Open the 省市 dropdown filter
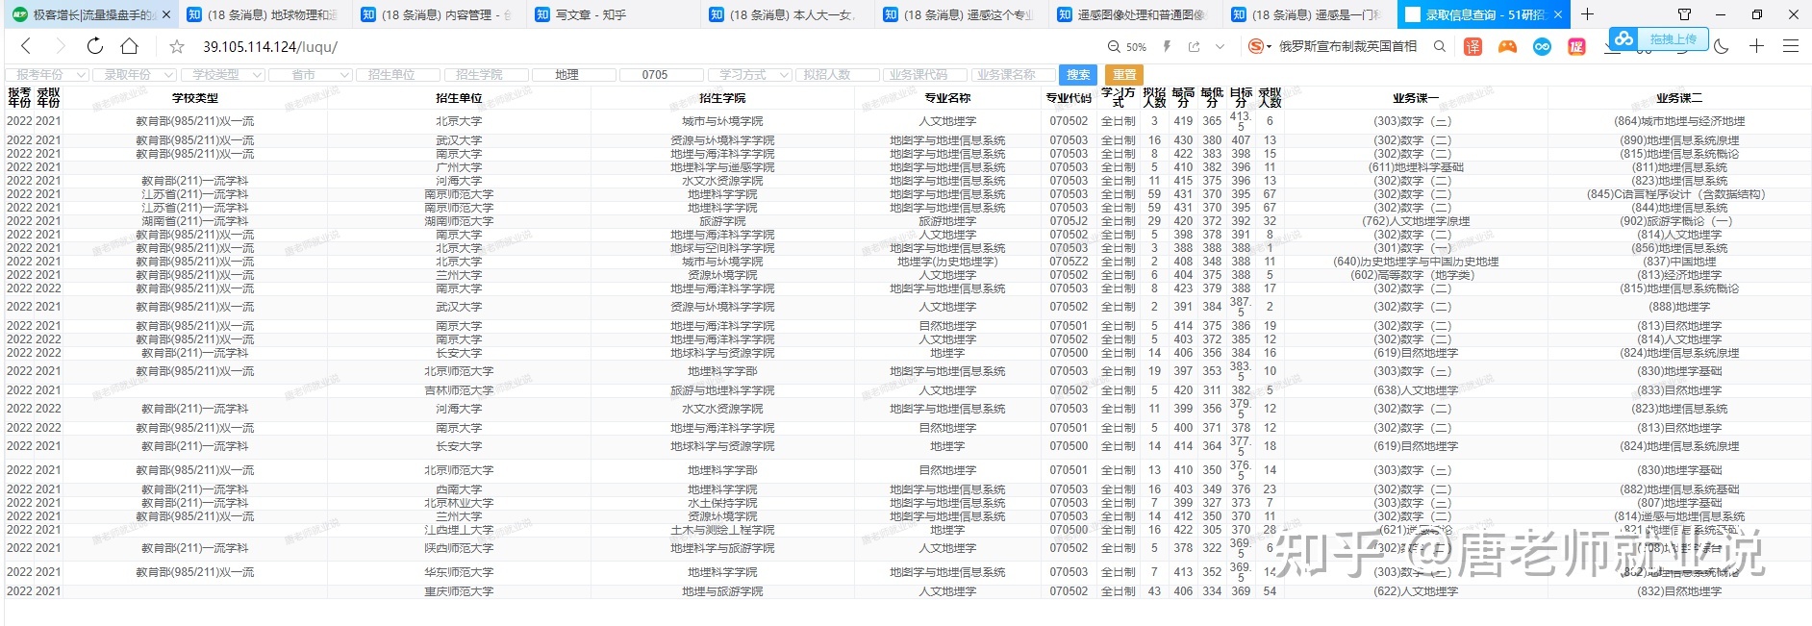Image resolution: width=1812 pixels, height=626 pixels. pyautogui.click(x=310, y=75)
